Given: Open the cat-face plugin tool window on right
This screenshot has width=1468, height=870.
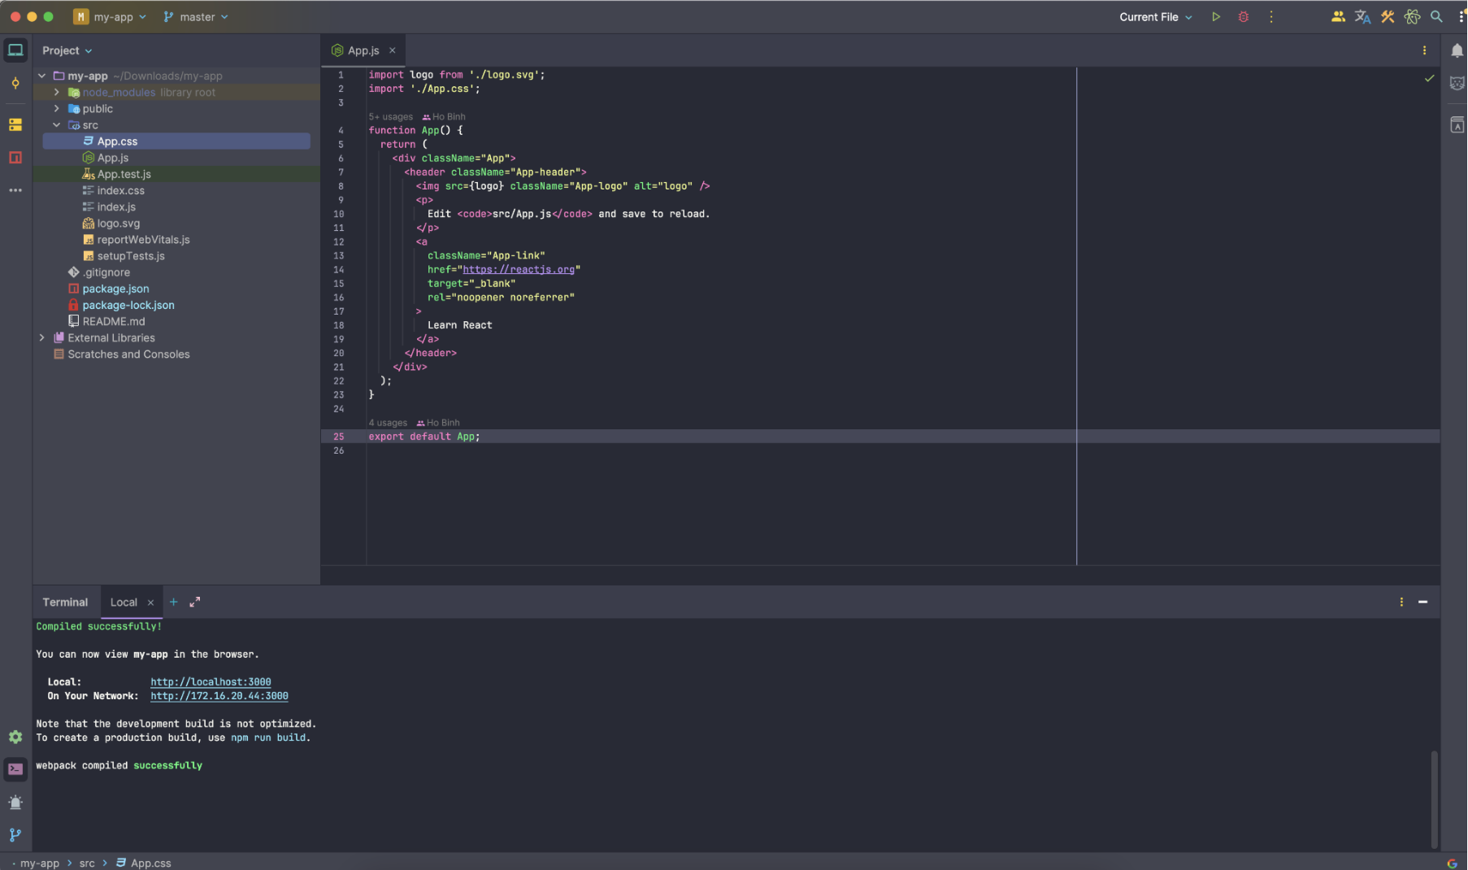Looking at the screenshot, I should (1457, 84).
